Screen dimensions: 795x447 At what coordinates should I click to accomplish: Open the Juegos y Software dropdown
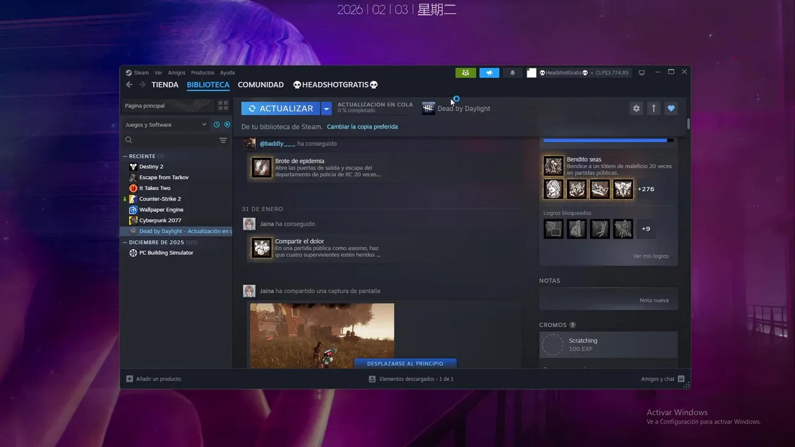[166, 125]
